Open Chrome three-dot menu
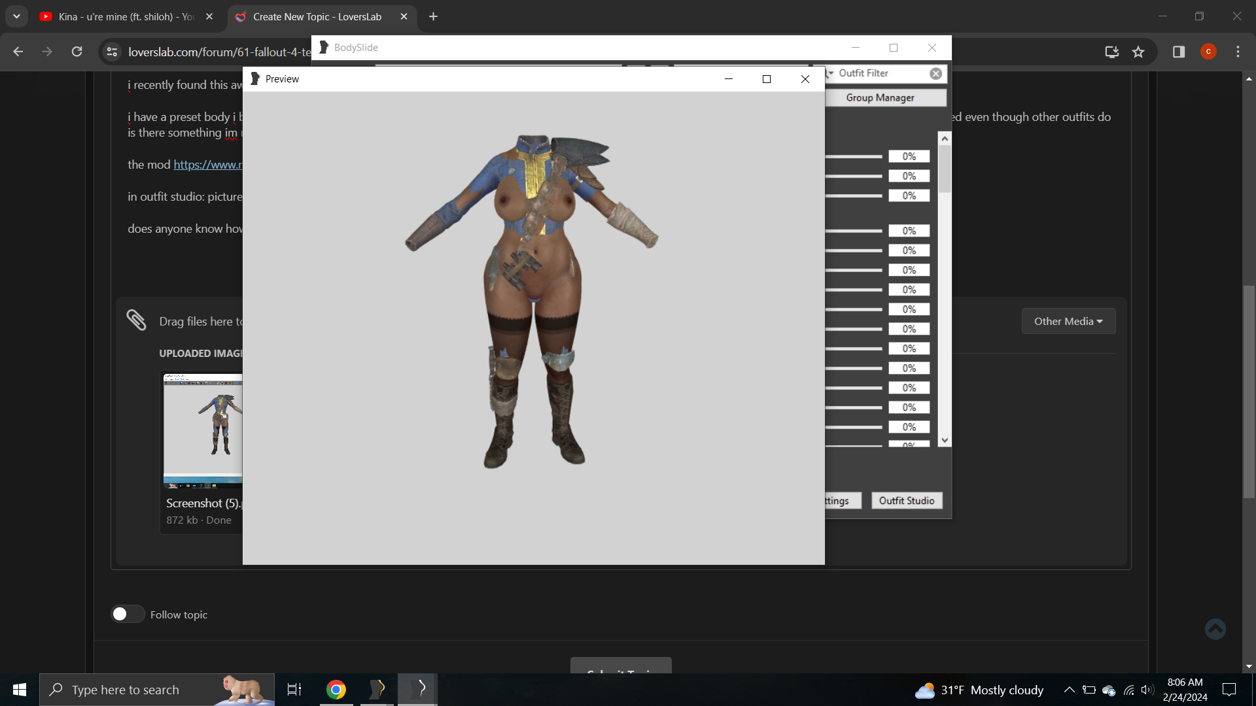This screenshot has height=706, width=1256. [1238, 52]
